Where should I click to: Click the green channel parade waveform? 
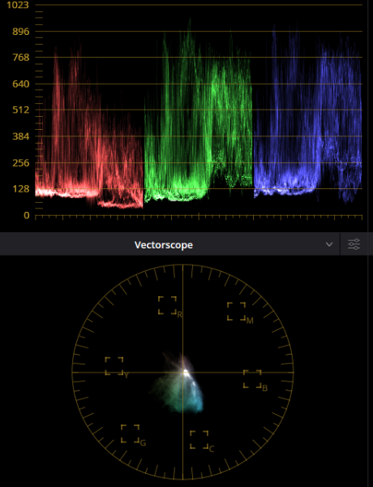(x=199, y=109)
